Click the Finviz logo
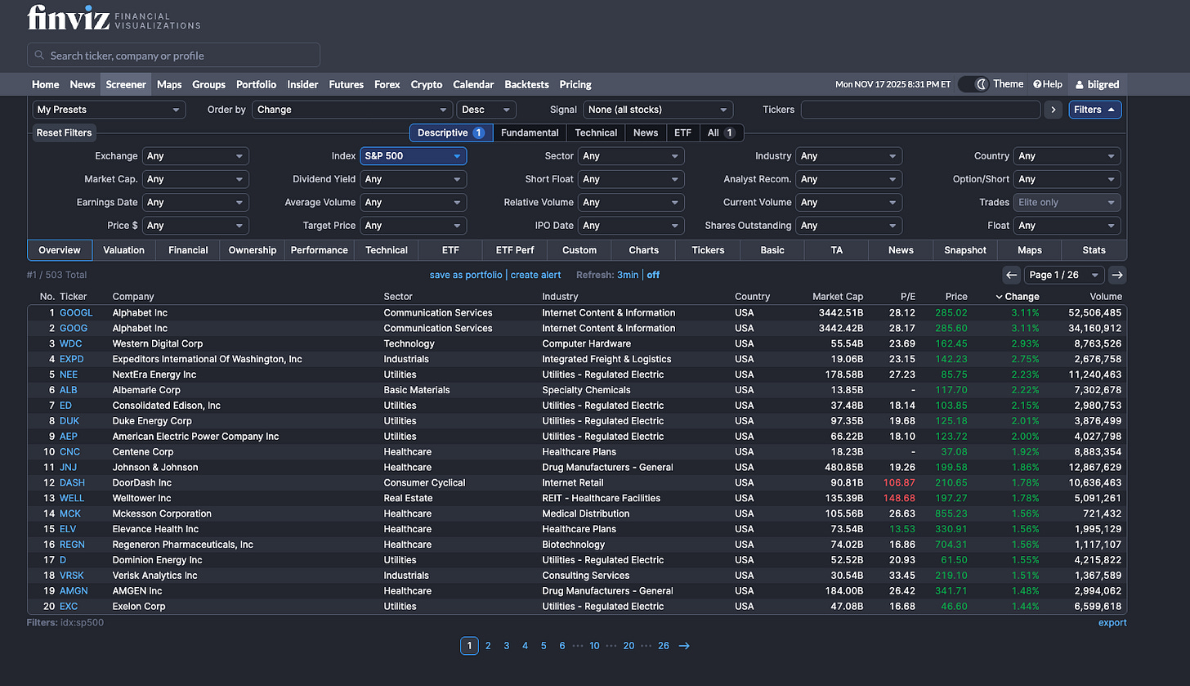This screenshot has width=1190, height=686. click(x=69, y=17)
